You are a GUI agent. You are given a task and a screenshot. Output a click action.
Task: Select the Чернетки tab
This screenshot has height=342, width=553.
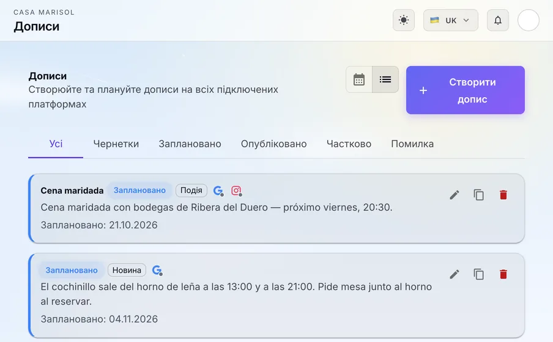116,144
